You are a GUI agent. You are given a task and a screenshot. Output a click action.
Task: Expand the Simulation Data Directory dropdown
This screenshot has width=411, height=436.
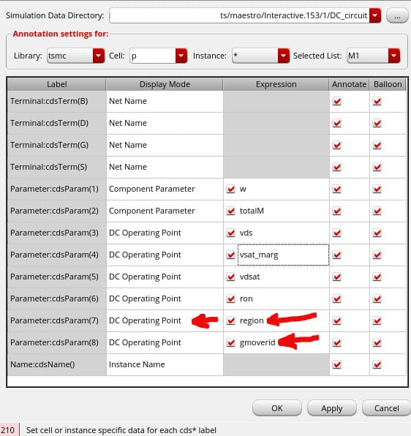click(x=375, y=15)
